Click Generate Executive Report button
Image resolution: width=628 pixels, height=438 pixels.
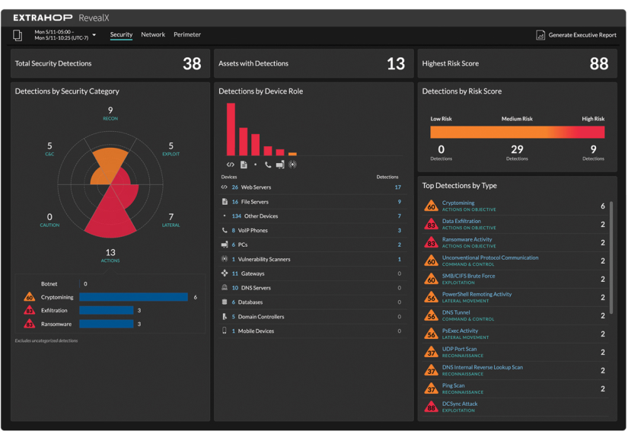[x=576, y=35]
